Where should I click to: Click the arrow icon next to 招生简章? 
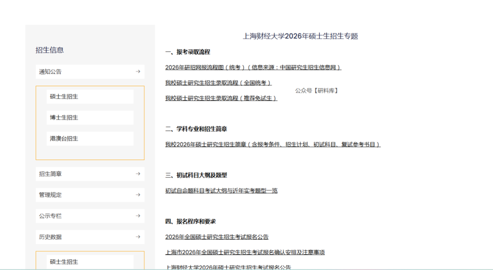coord(137,174)
